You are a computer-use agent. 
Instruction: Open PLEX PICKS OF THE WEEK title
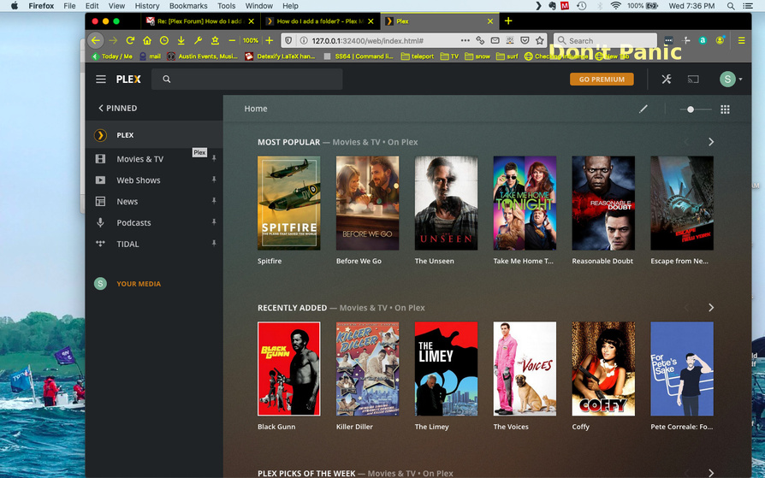coord(306,473)
